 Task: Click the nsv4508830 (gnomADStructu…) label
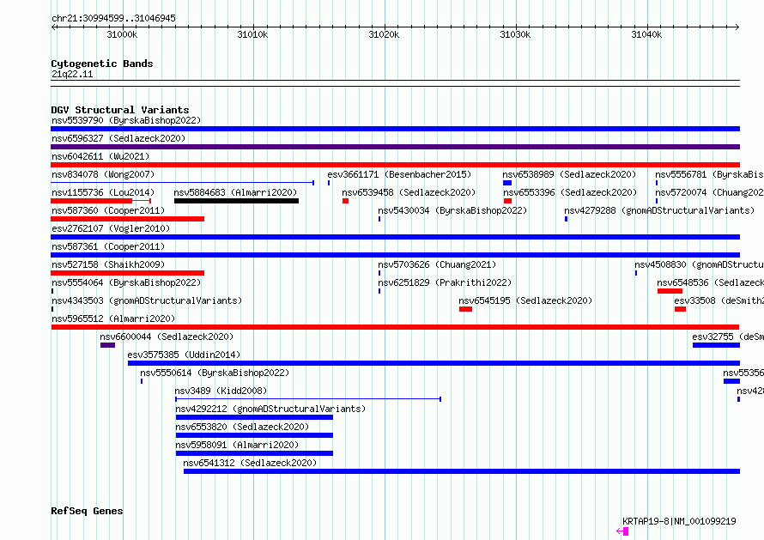point(700,264)
